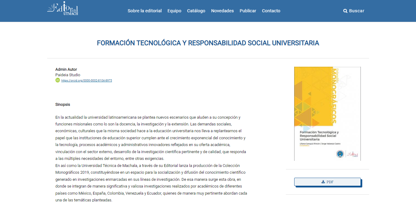Image resolution: width=416 pixels, height=202 pixels.
Task: Click the Admin Autor name
Action: [x=66, y=69]
